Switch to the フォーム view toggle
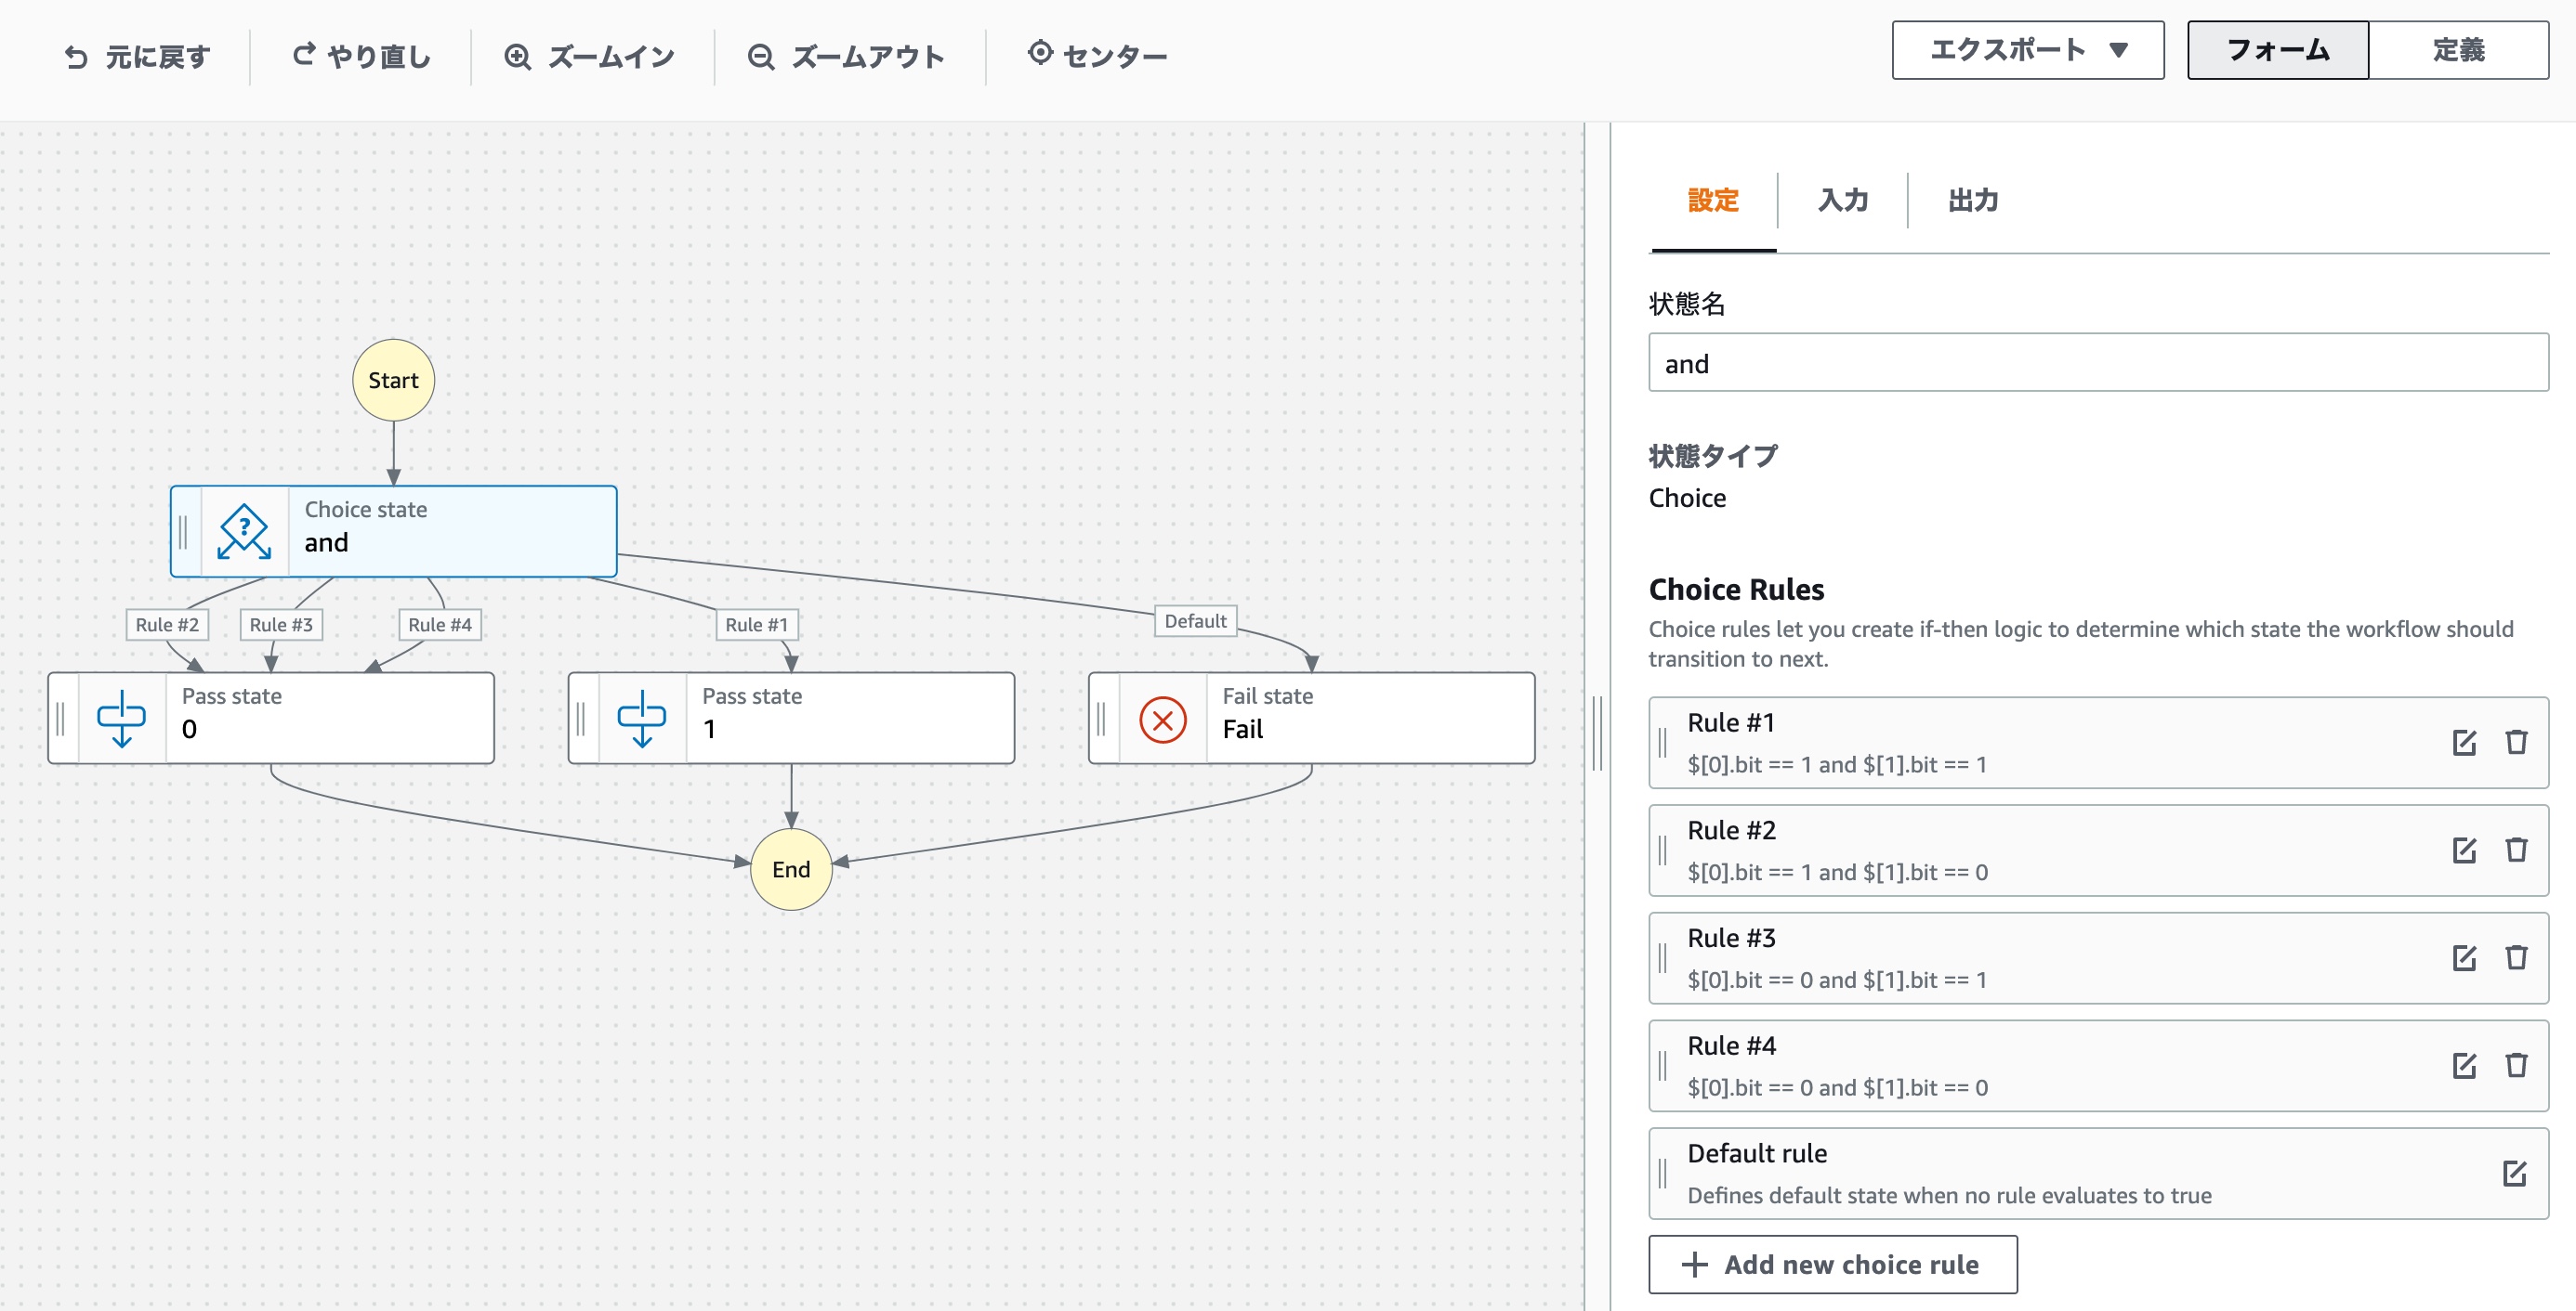Viewport: 2576px width, 1311px height. click(2277, 50)
